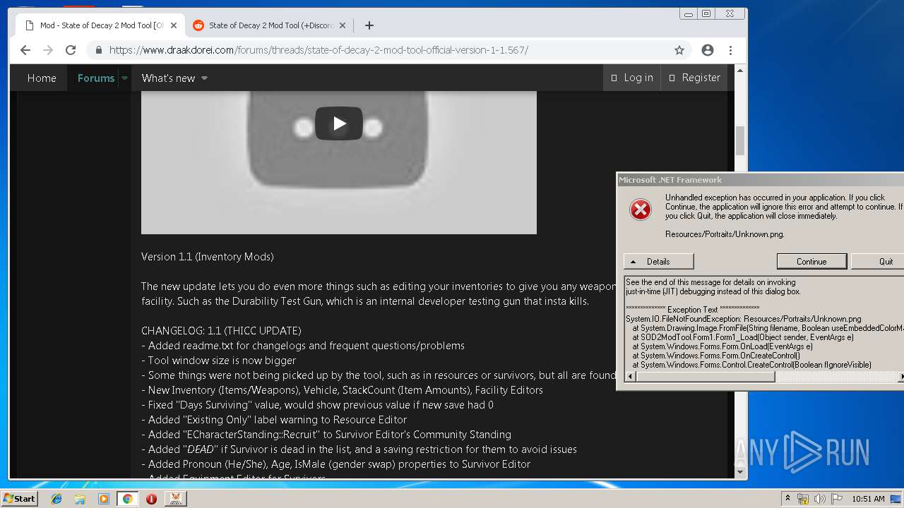Minimize the Chrome browser window
The height and width of the screenshot is (508, 904).
click(x=689, y=13)
